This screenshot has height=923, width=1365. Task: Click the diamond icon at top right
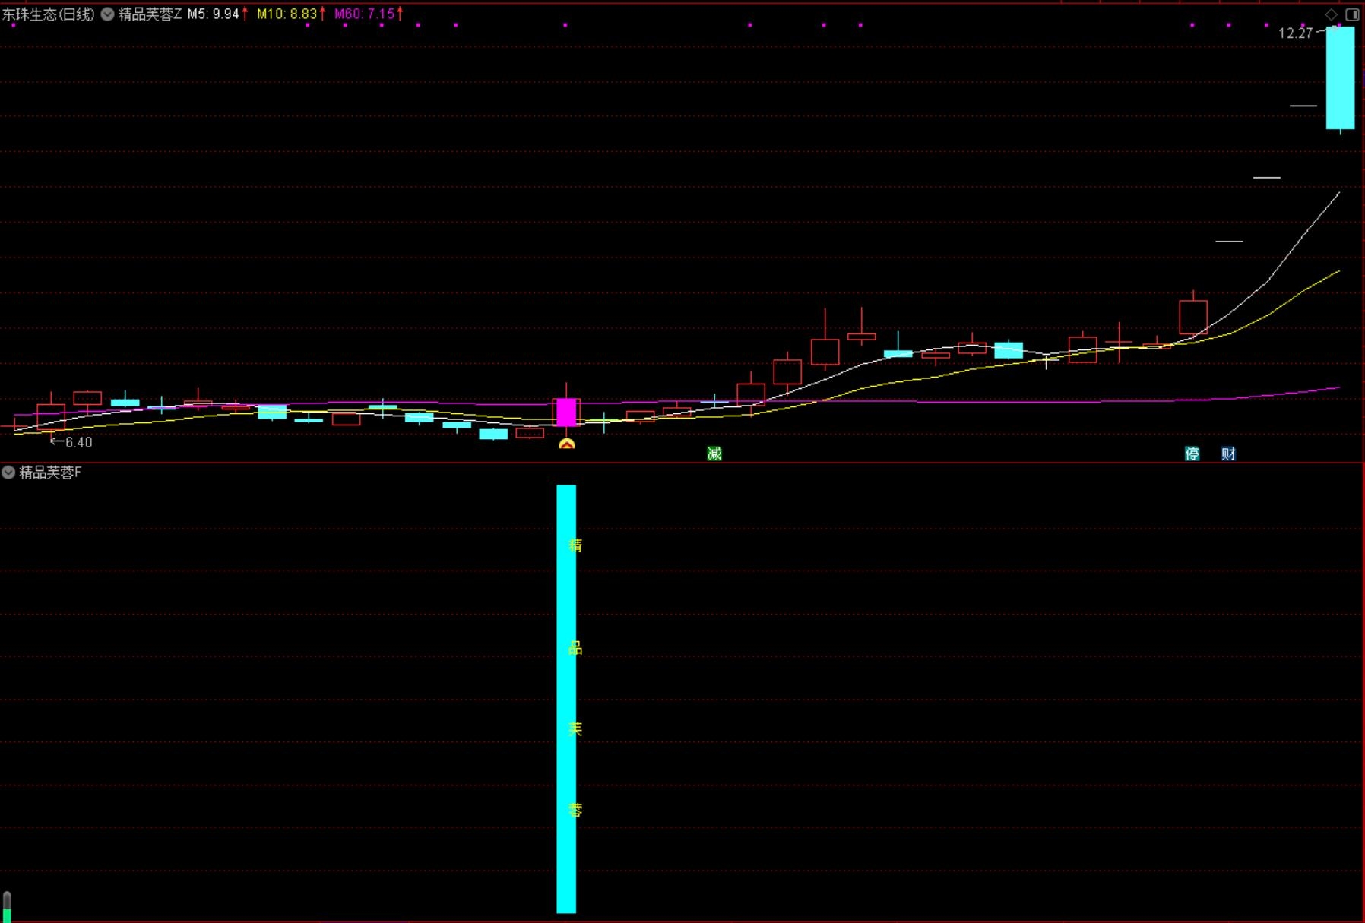(1332, 14)
